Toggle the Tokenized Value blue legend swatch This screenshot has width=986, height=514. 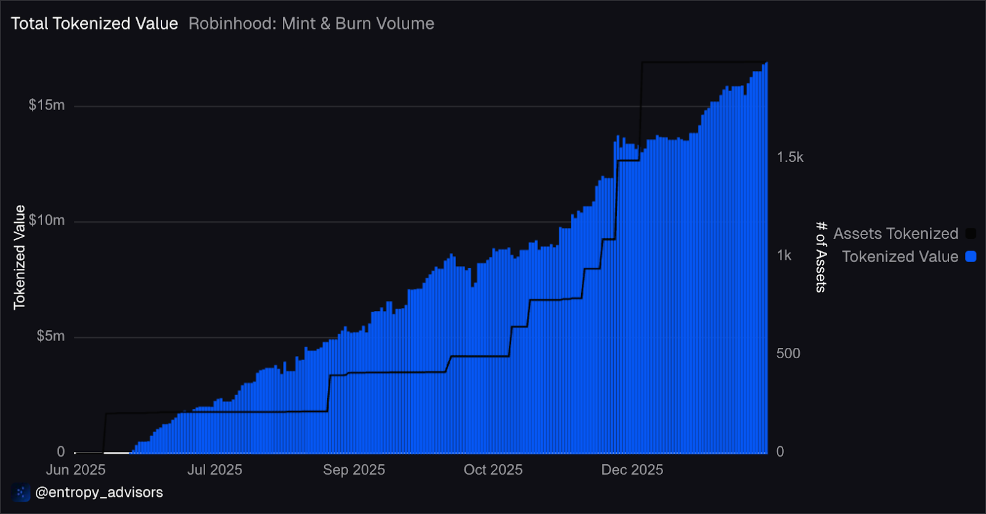click(x=971, y=257)
